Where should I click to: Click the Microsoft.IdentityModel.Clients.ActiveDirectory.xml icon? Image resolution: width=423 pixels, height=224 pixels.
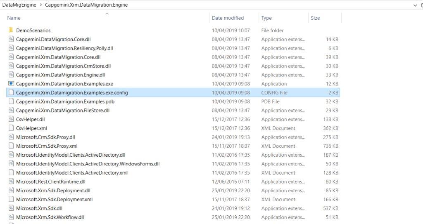coord(11,172)
